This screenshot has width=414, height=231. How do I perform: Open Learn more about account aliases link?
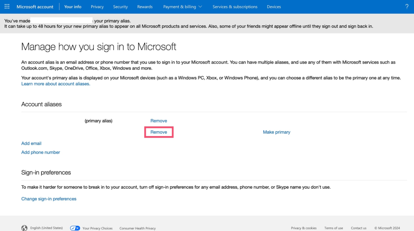tap(56, 84)
